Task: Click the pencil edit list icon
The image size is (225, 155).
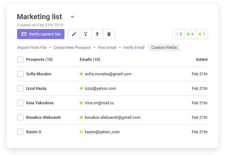Action: 74,34
